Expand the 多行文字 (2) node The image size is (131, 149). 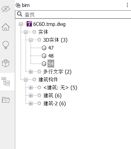click(x=31, y=72)
